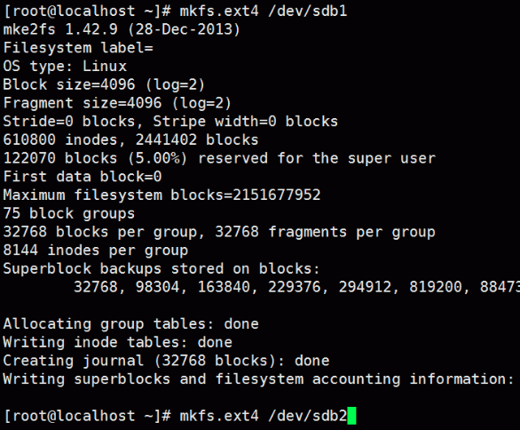Viewport: 520px width, 430px height.
Task: Click the '122070 blocks (5.00%) reserved' line
Action: tap(219, 158)
